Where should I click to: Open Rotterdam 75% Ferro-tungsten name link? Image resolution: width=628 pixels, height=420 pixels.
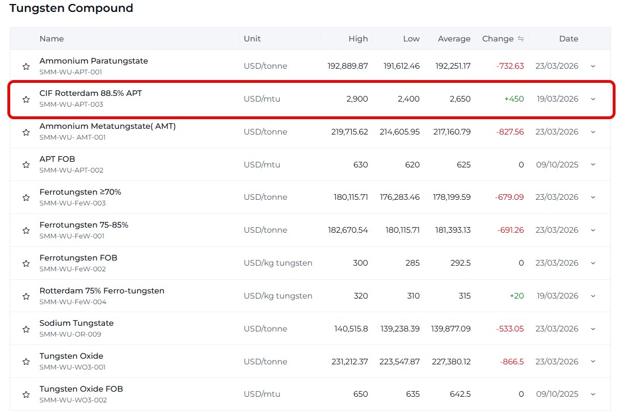coord(102,291)
